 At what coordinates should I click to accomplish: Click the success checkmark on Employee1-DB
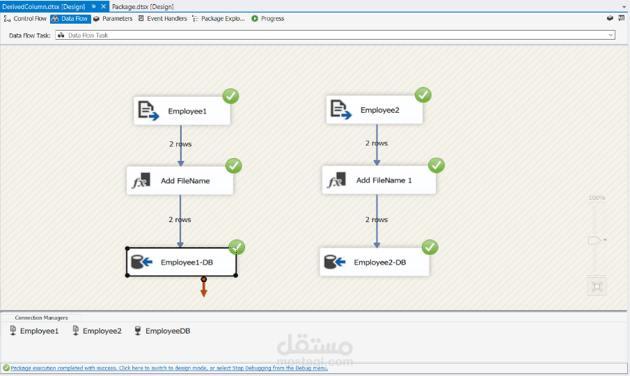tap(237, 247)
